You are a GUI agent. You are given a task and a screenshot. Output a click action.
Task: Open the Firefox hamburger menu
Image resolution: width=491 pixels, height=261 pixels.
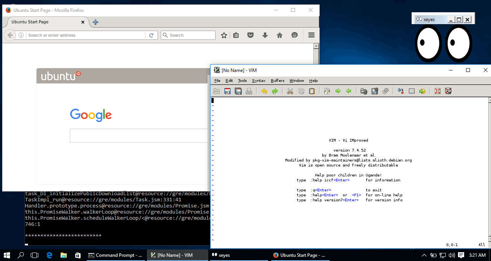pos(311,35)
